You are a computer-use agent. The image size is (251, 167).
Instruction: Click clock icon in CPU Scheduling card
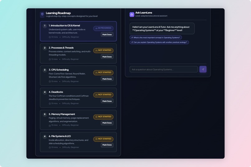[50, 81]
